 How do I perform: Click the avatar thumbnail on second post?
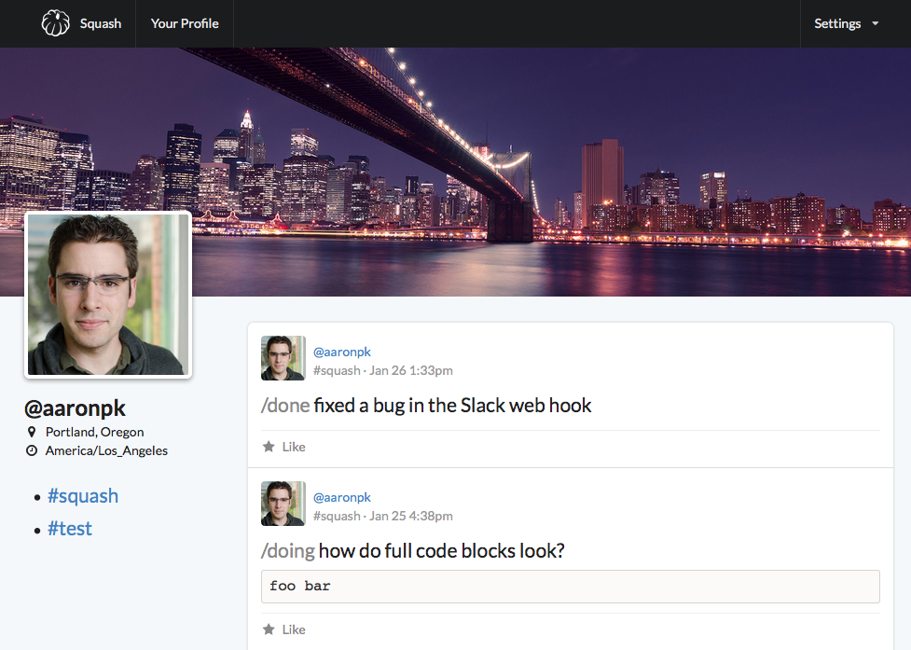tap(283, 504)
